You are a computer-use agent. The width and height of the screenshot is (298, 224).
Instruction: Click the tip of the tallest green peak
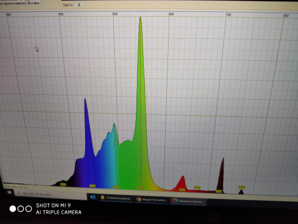(140, 17)
